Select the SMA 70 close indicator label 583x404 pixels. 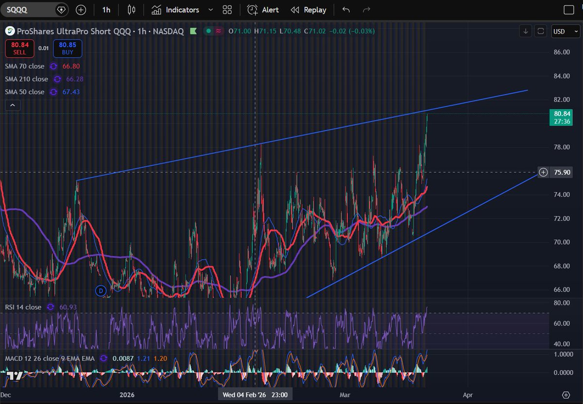pyautogui.click(x=25, y=66)
